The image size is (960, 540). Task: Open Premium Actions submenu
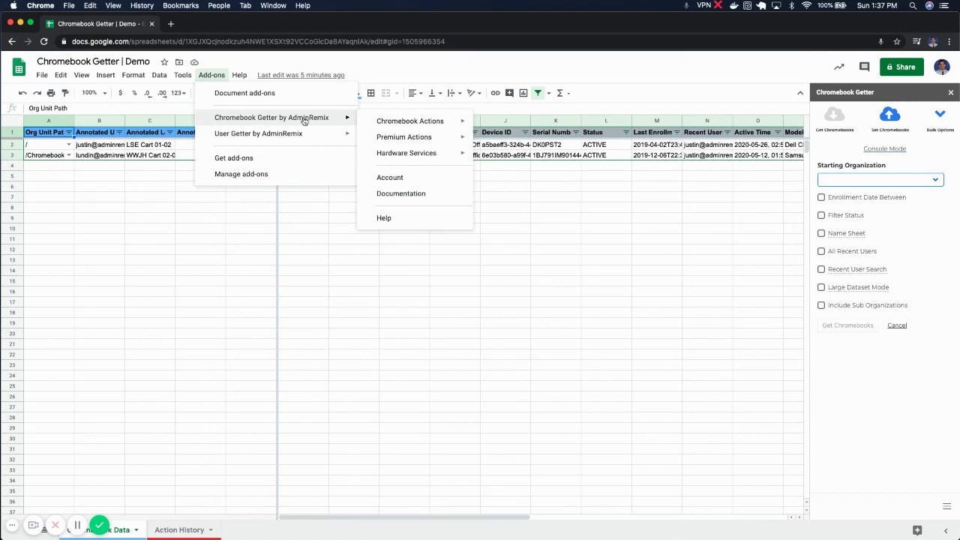pos(415,137)
